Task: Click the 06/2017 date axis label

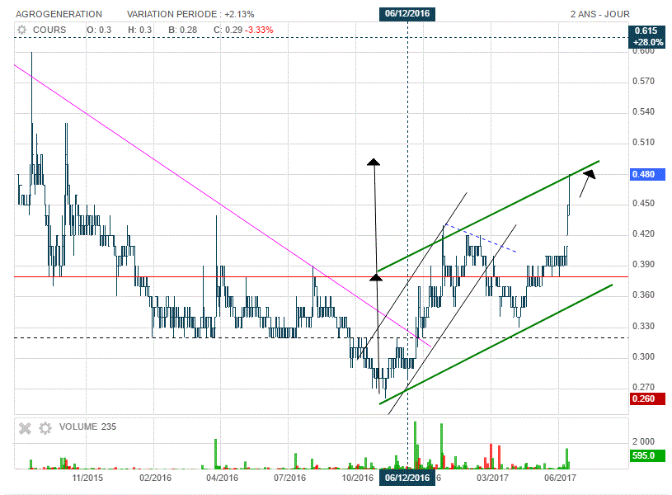Action: click(560, 478)
